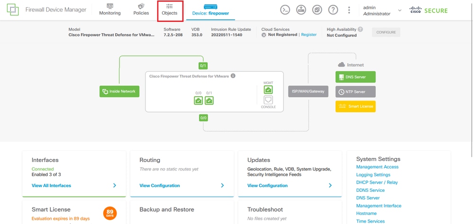Open Management Interface link
The image size is (473, 224).
click(379, 206)
